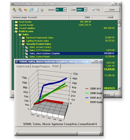
Task: Click the Electrical Components Sales folder icon
Action: click(23, 38)
